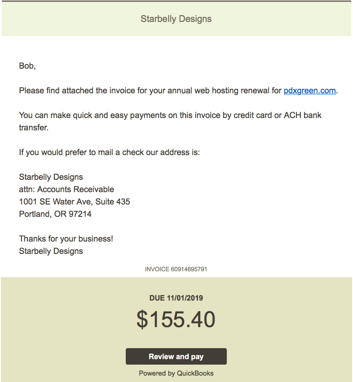This screenshot has height=382, width=353.
Task: Select the Thanks for your business! line
Action: (x=66, y=239)
